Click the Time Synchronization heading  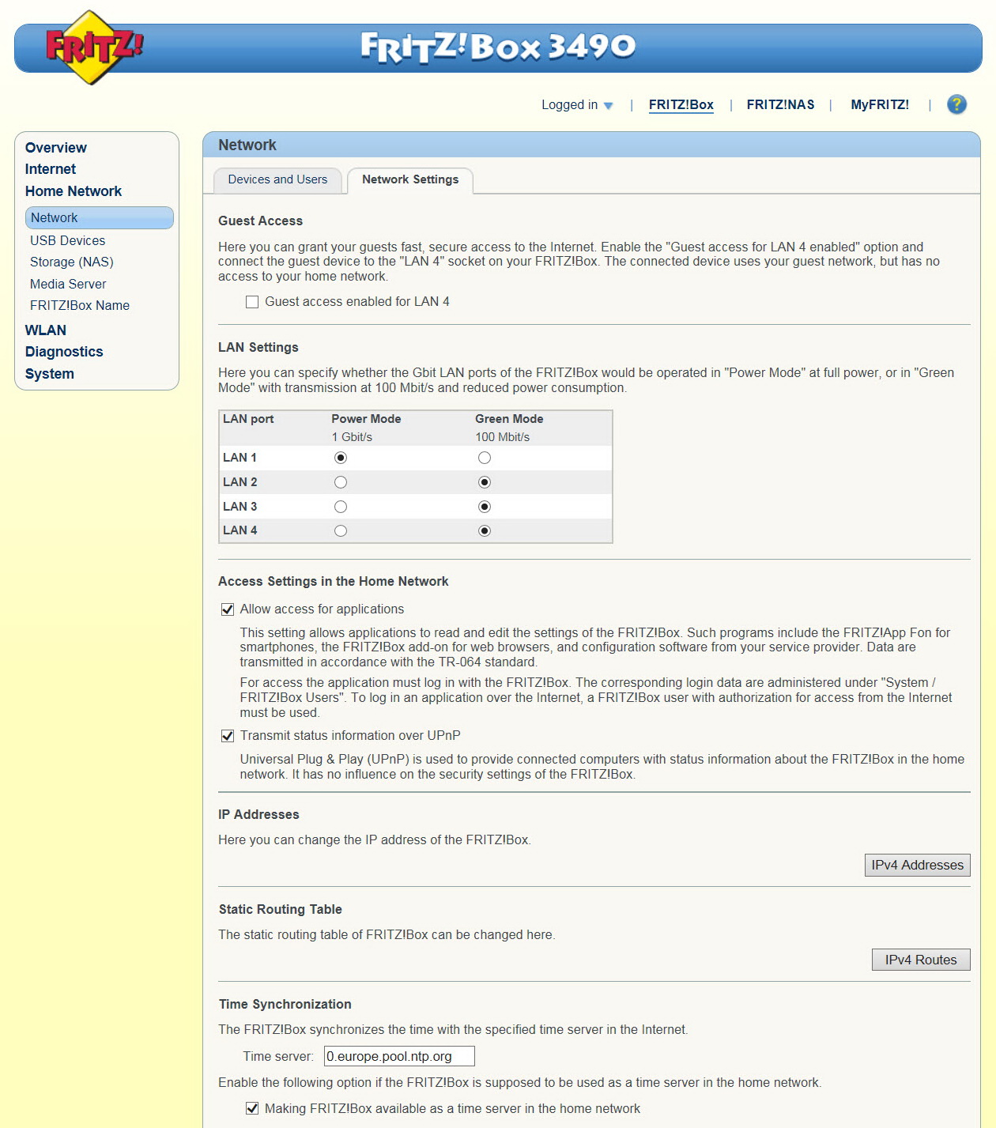click(285, 1004)
